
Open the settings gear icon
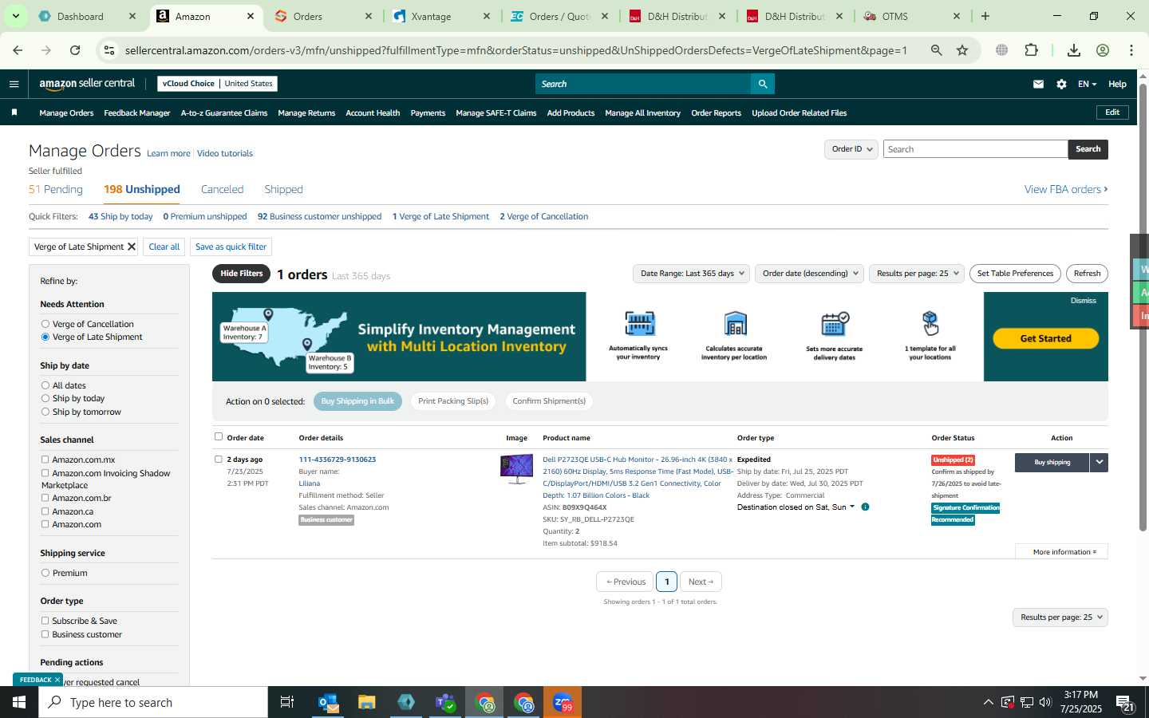(1061, 84)
